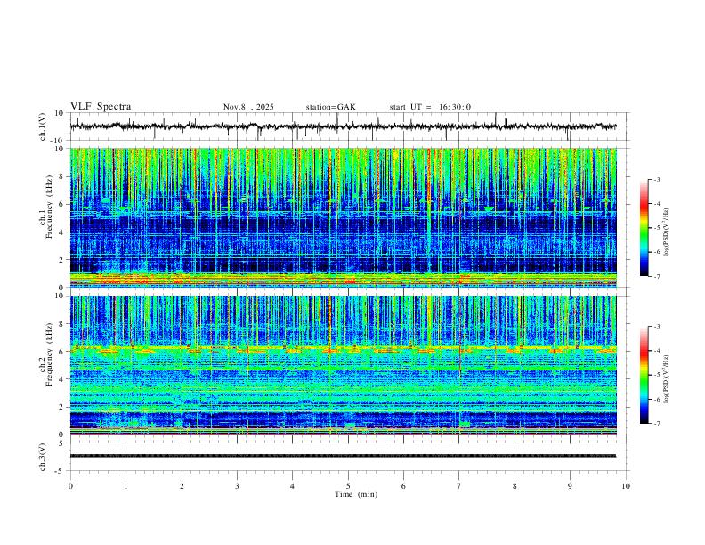Screen dimensions: 705x545
Task: Click the "-3" label on ch.1 color bar
Action: [656, 179]
